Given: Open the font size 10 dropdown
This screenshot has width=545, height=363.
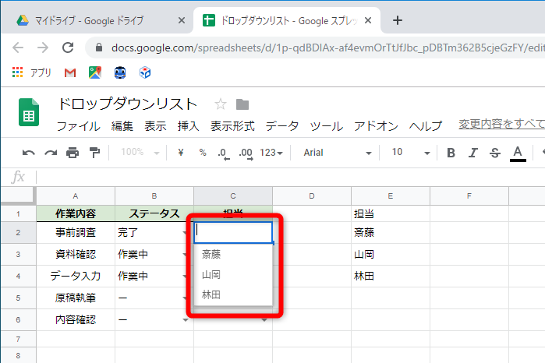Looking at the screenshot, I should click(x=410, y=152).
